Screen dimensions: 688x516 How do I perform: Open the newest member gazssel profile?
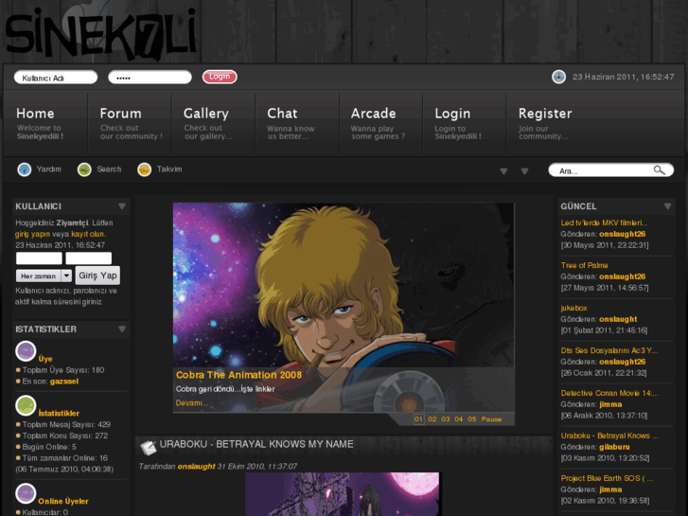[x=64, y=382]
